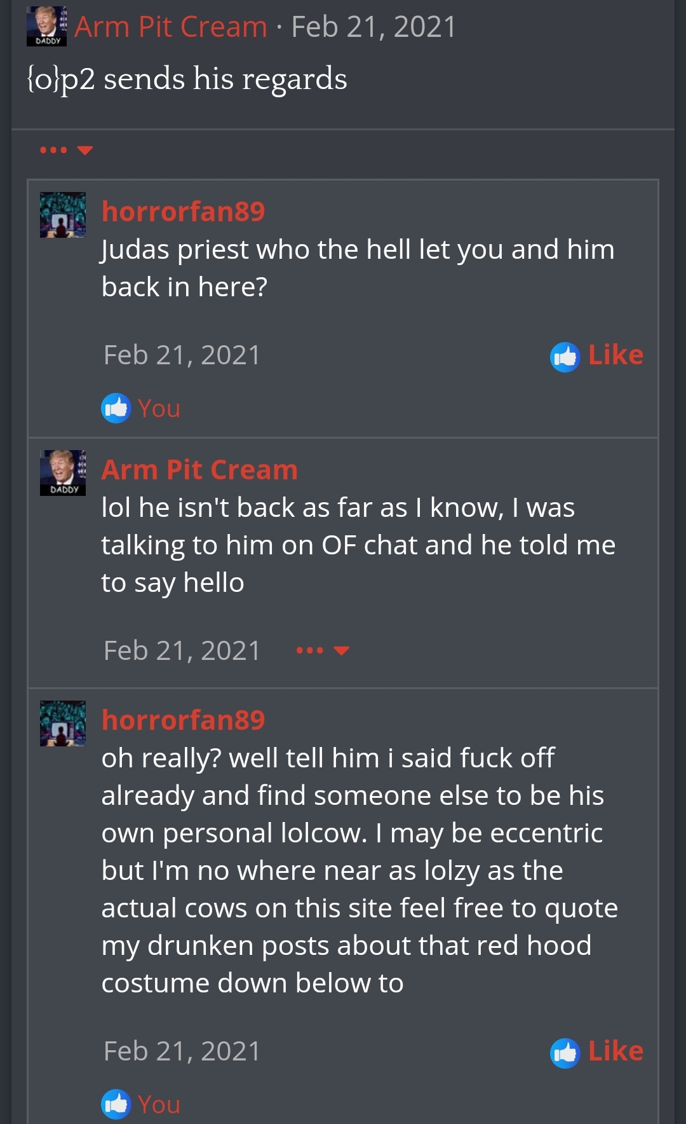Image resolution: width=686 pixels, height=1124 pixels.
Task: Click the thumbs-up icon beside Like on the lolcow comment
Action: click(x=565, y=1052)
